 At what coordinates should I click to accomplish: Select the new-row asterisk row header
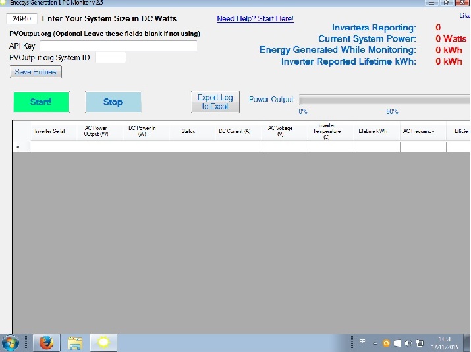tap(21, 147)
